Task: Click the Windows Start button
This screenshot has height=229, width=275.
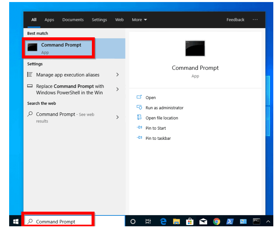Action: tap(16, 222)
